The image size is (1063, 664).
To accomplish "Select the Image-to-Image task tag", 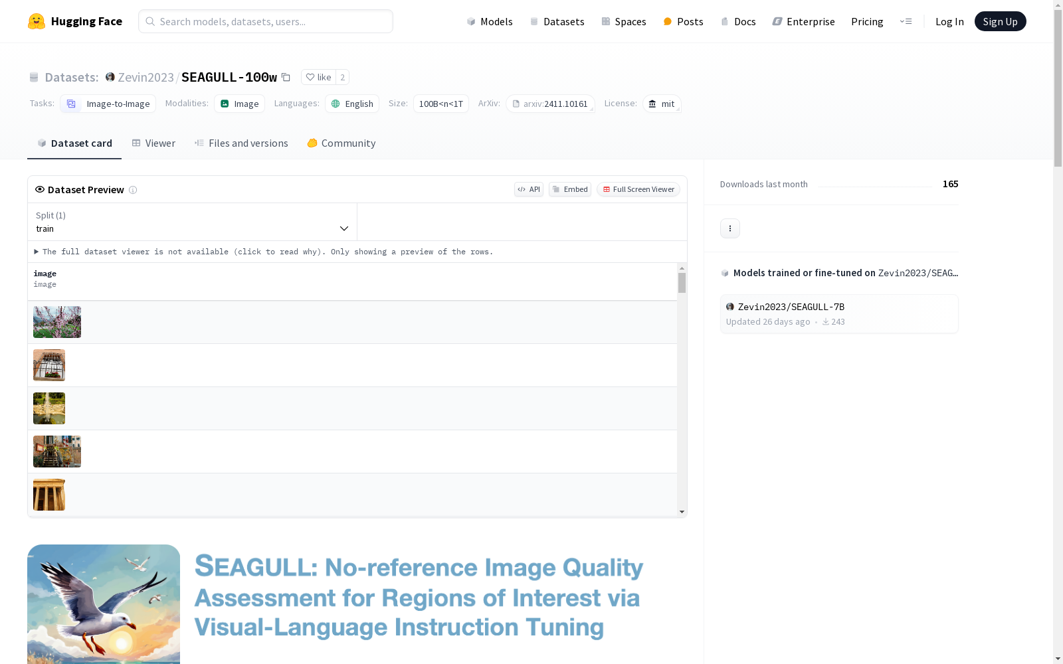I will [x=108, y=104].
